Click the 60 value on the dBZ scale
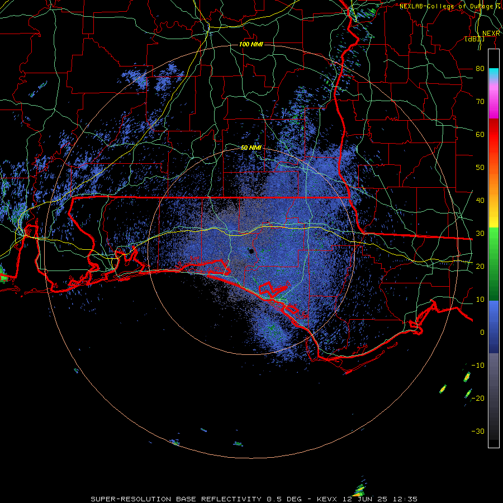The image size is (503, 503). click(x=480, y=135)
